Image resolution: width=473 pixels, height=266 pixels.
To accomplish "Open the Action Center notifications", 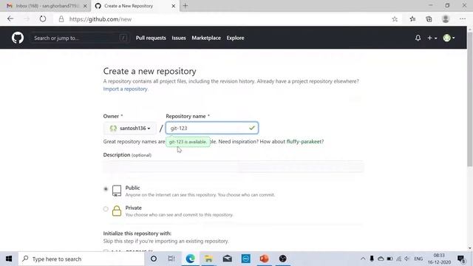I will [x=461, y=259].
